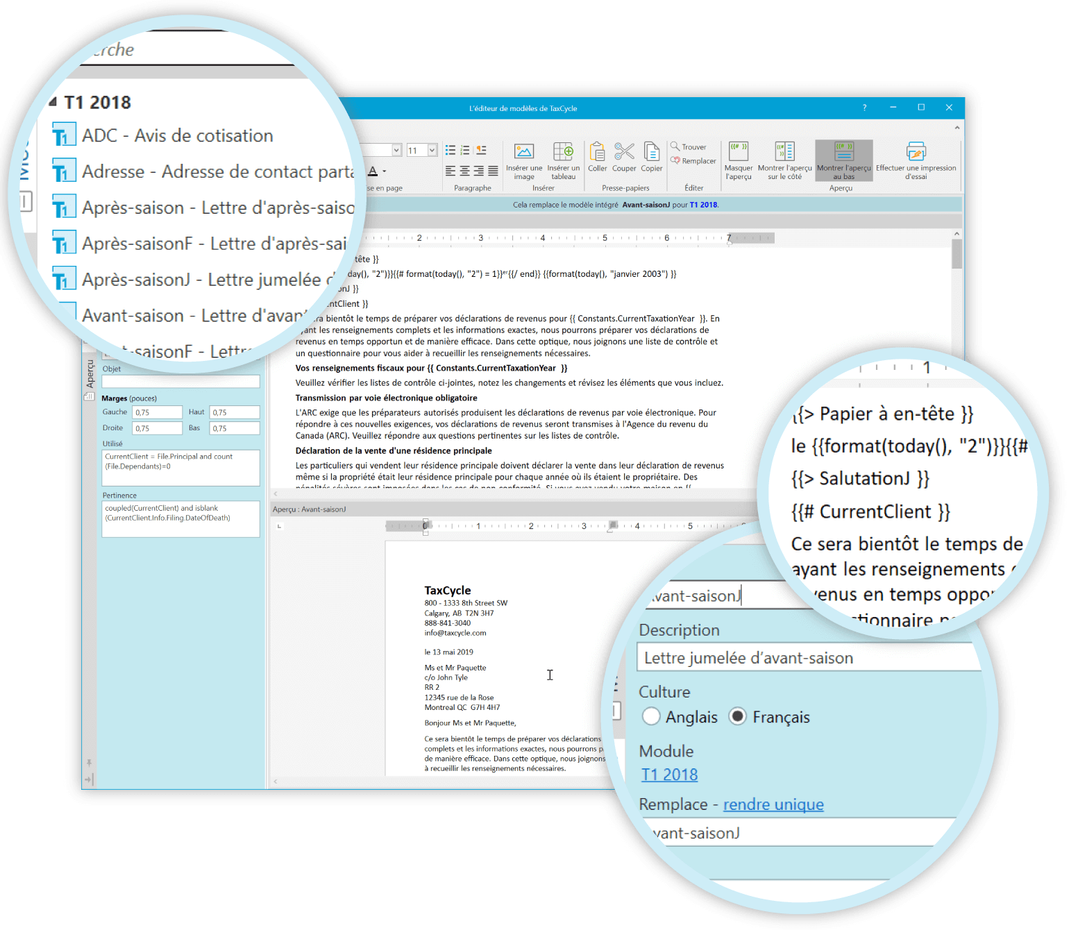Collapse the T1 2018 tree group
The width and height of the screenshot is (1078, 939).
pyautogui.click(x=53, y=102)
